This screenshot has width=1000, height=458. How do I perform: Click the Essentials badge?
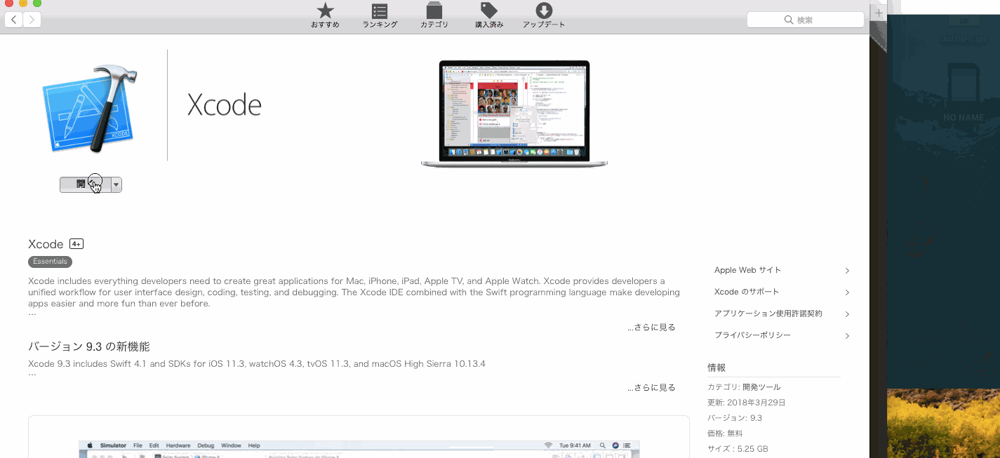50,262
